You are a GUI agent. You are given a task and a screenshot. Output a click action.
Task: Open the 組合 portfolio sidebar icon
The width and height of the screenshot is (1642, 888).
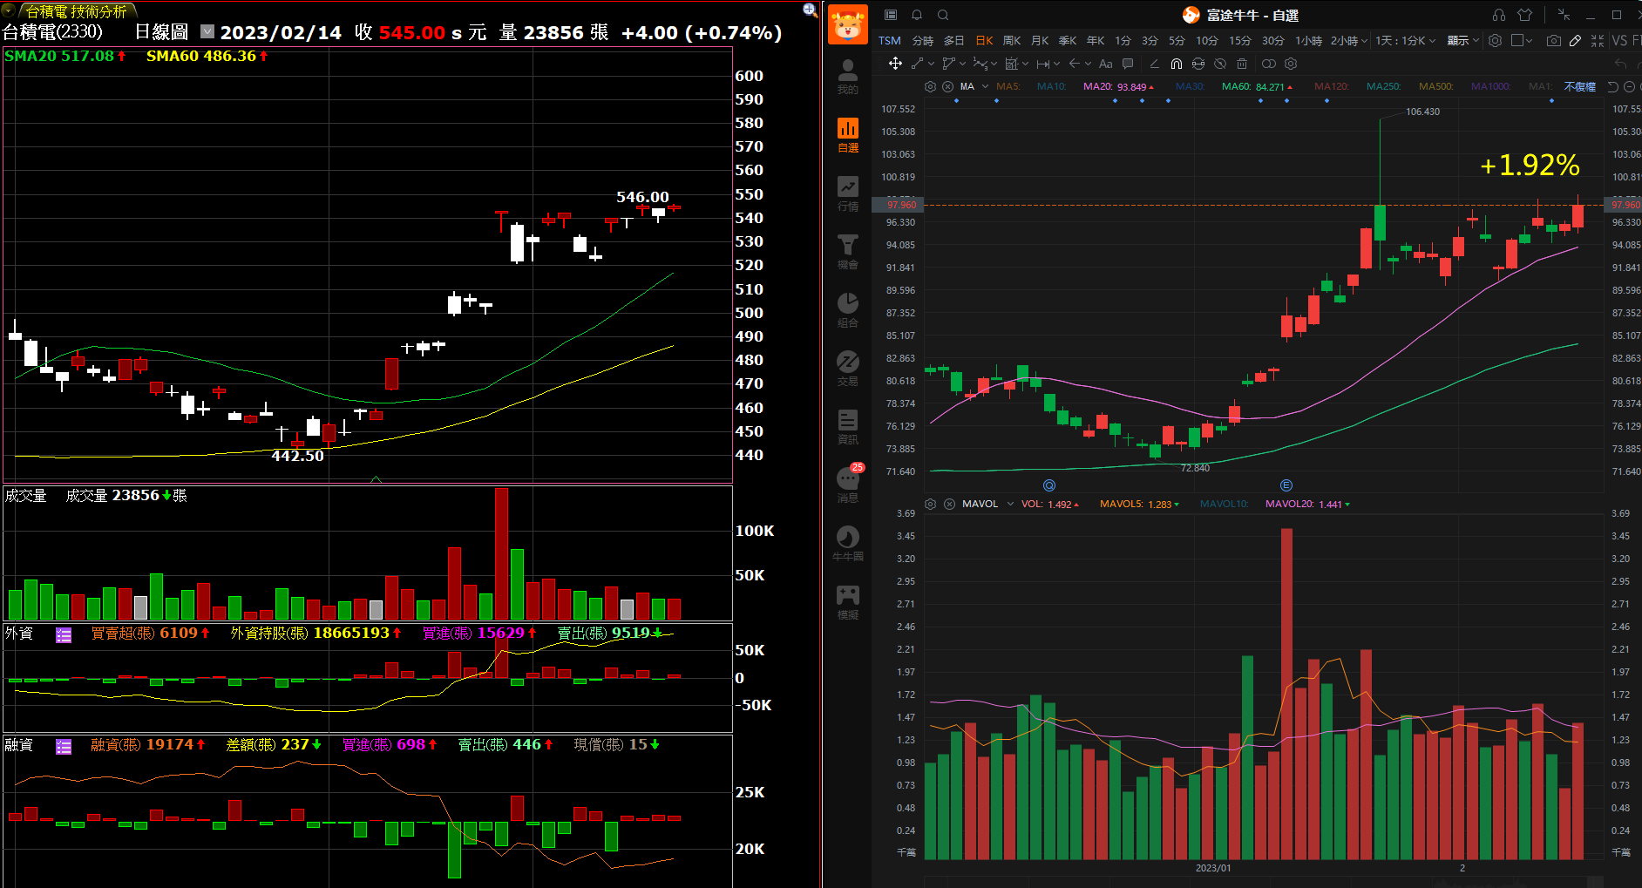847,309
